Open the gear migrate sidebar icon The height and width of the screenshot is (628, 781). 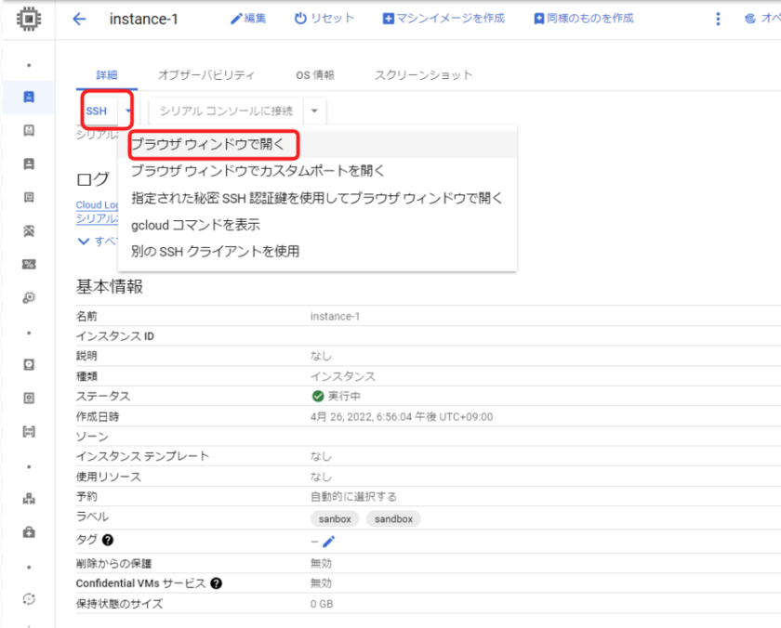point(29,297)
